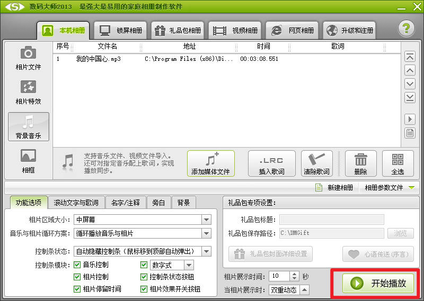Switch to the 视频相册 tab
424x301 pixels.
235,31
